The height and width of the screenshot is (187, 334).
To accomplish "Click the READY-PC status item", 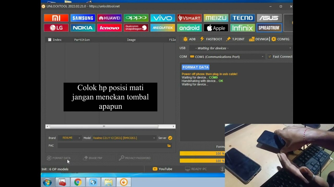I will [196, 169].
